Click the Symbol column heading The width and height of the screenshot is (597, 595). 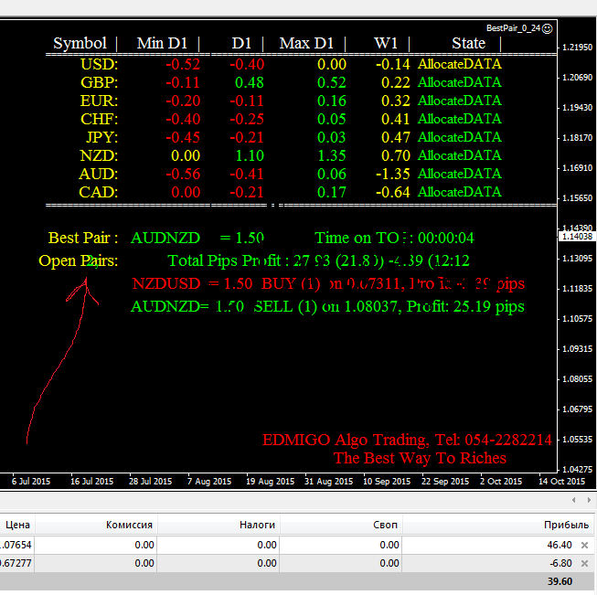pos(80,43)
